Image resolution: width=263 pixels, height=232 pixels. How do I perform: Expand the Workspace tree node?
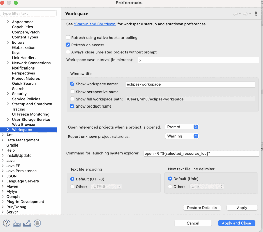tap(8, 130)
